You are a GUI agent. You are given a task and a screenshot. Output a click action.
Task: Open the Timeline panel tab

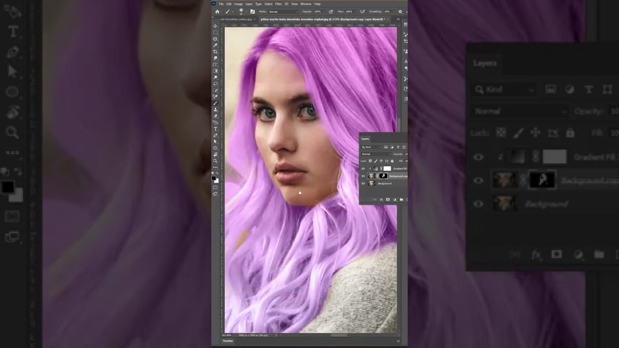click(227, 341)
